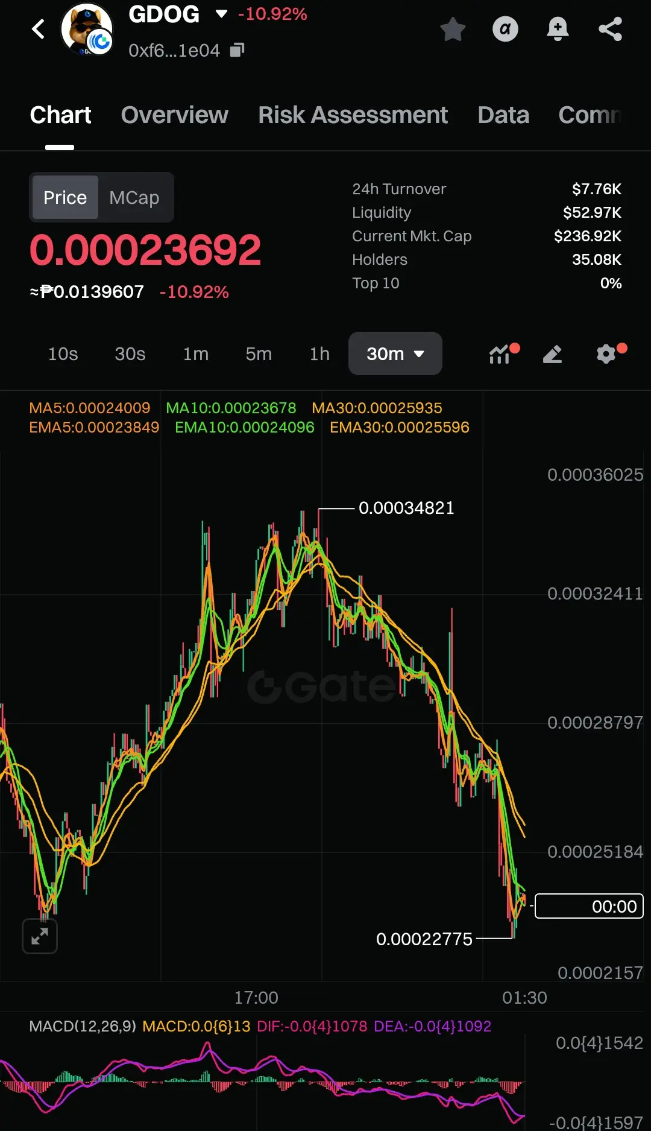Open chart settings gear
The image size is (651, 1131).
pyautogui.click(x=607, y=353)
